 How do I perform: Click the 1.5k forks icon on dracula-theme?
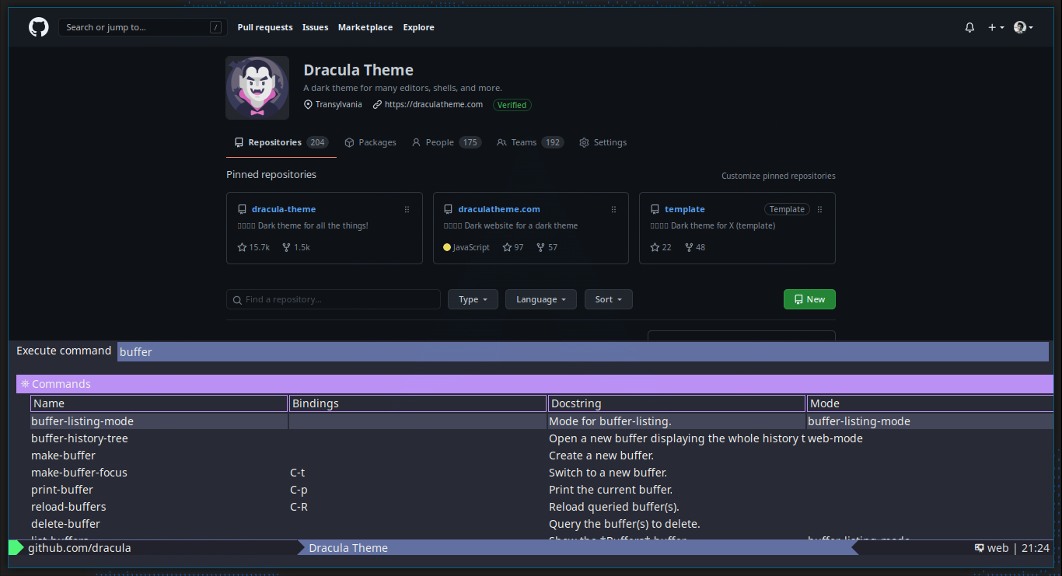click(x=286, y=247)
